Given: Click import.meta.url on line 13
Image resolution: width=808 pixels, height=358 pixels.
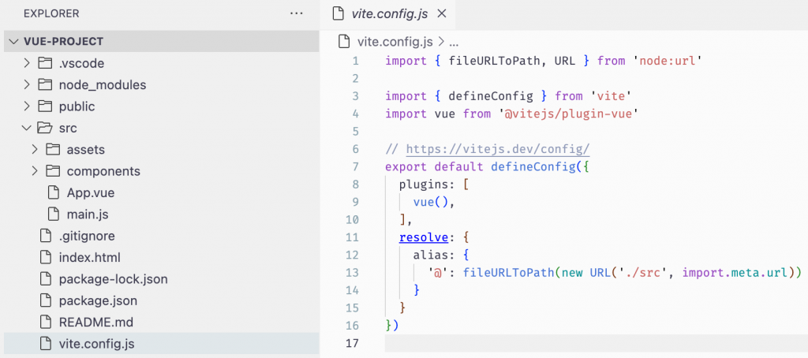Looking at the screenshot, I should click(735, 273).
